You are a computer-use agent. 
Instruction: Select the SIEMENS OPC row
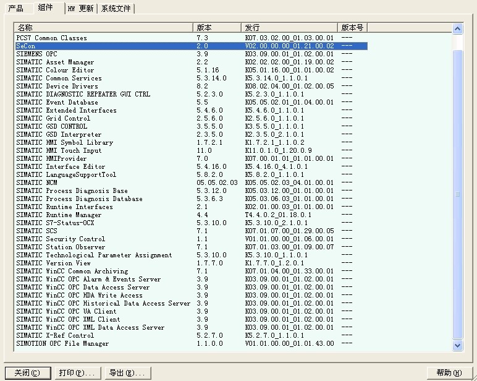[x=192, y=54]
